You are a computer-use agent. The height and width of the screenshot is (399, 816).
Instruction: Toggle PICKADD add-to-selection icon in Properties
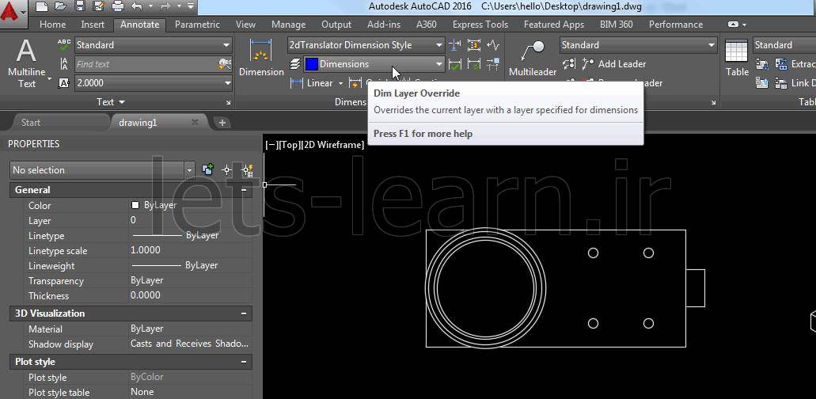click(x=207, y=169)
